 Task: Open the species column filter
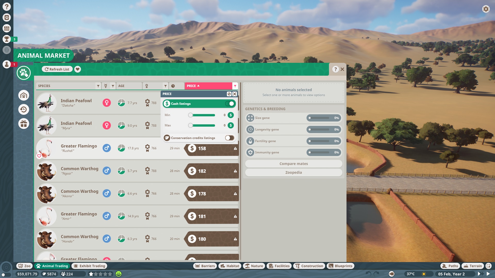click(98, 86)
